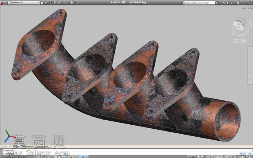Open the Modelado 3D workspace dropdown
The width and height of the screenshot is (253, 158).
point(24,3)
